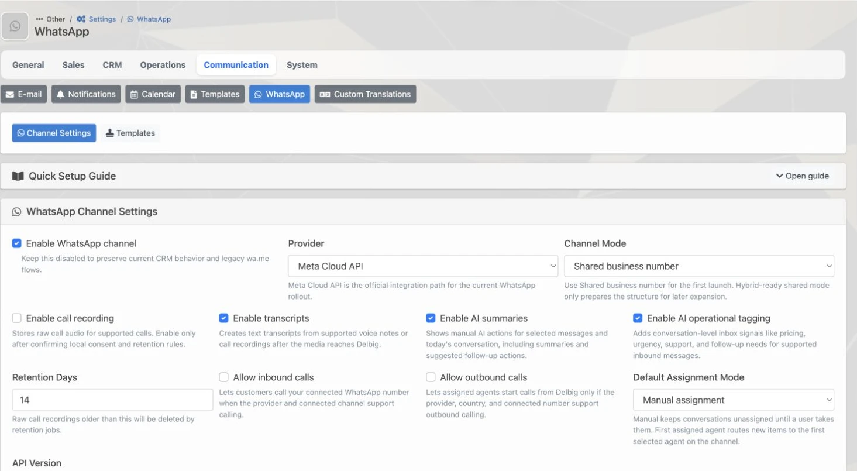Open Default Assignment Mode dropdown
This screenshot has height=471, width=857.
pyautogui.click(x=734, y=400)
